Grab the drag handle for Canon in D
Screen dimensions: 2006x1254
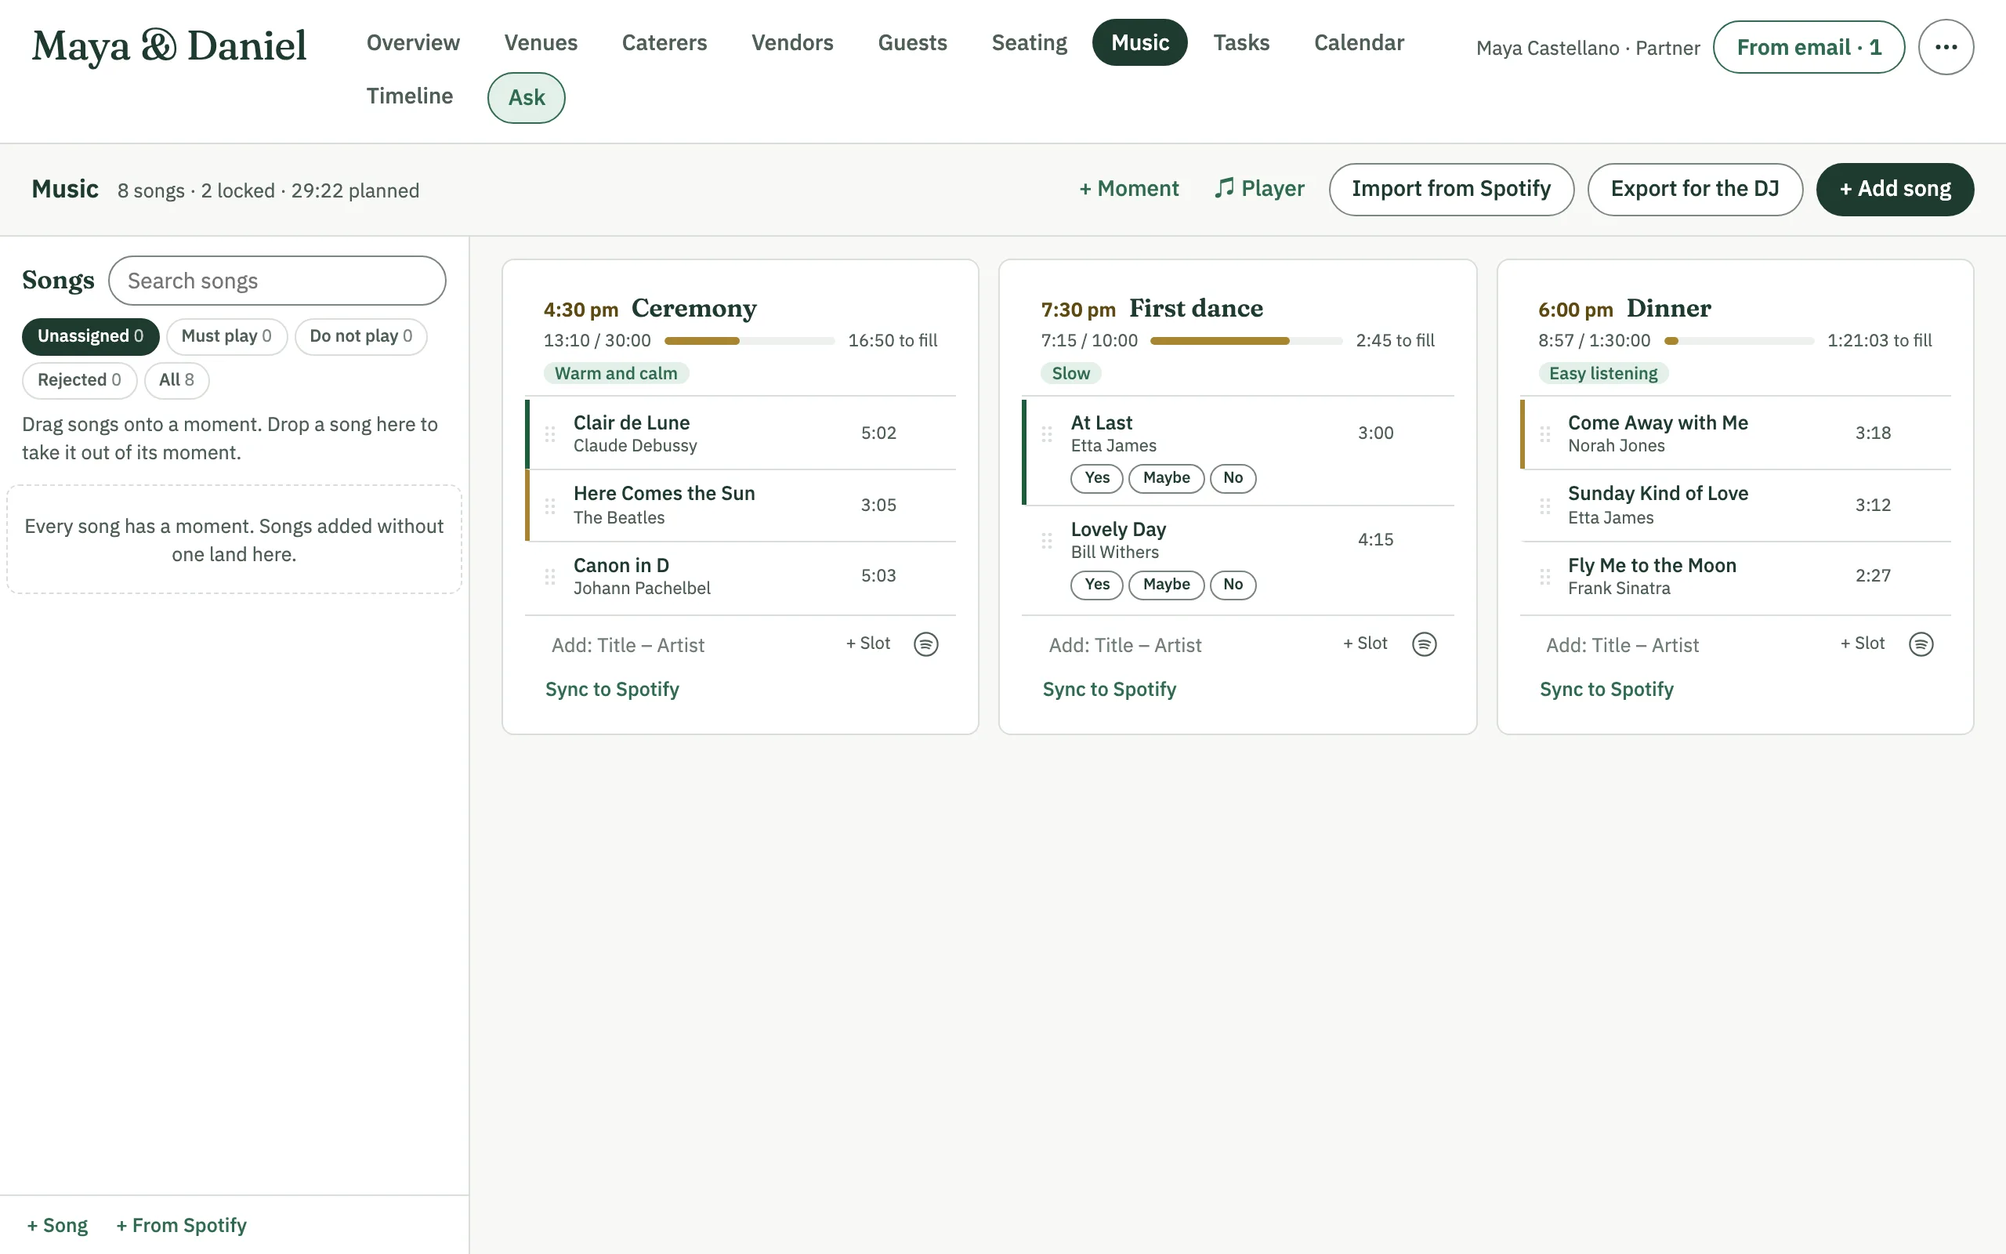[549, 576]
